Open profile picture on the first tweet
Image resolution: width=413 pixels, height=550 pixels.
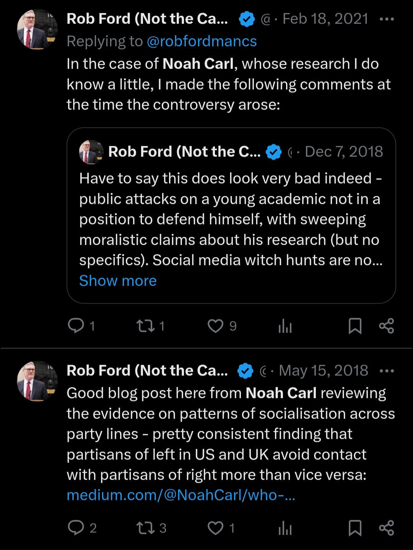point(37,29)
